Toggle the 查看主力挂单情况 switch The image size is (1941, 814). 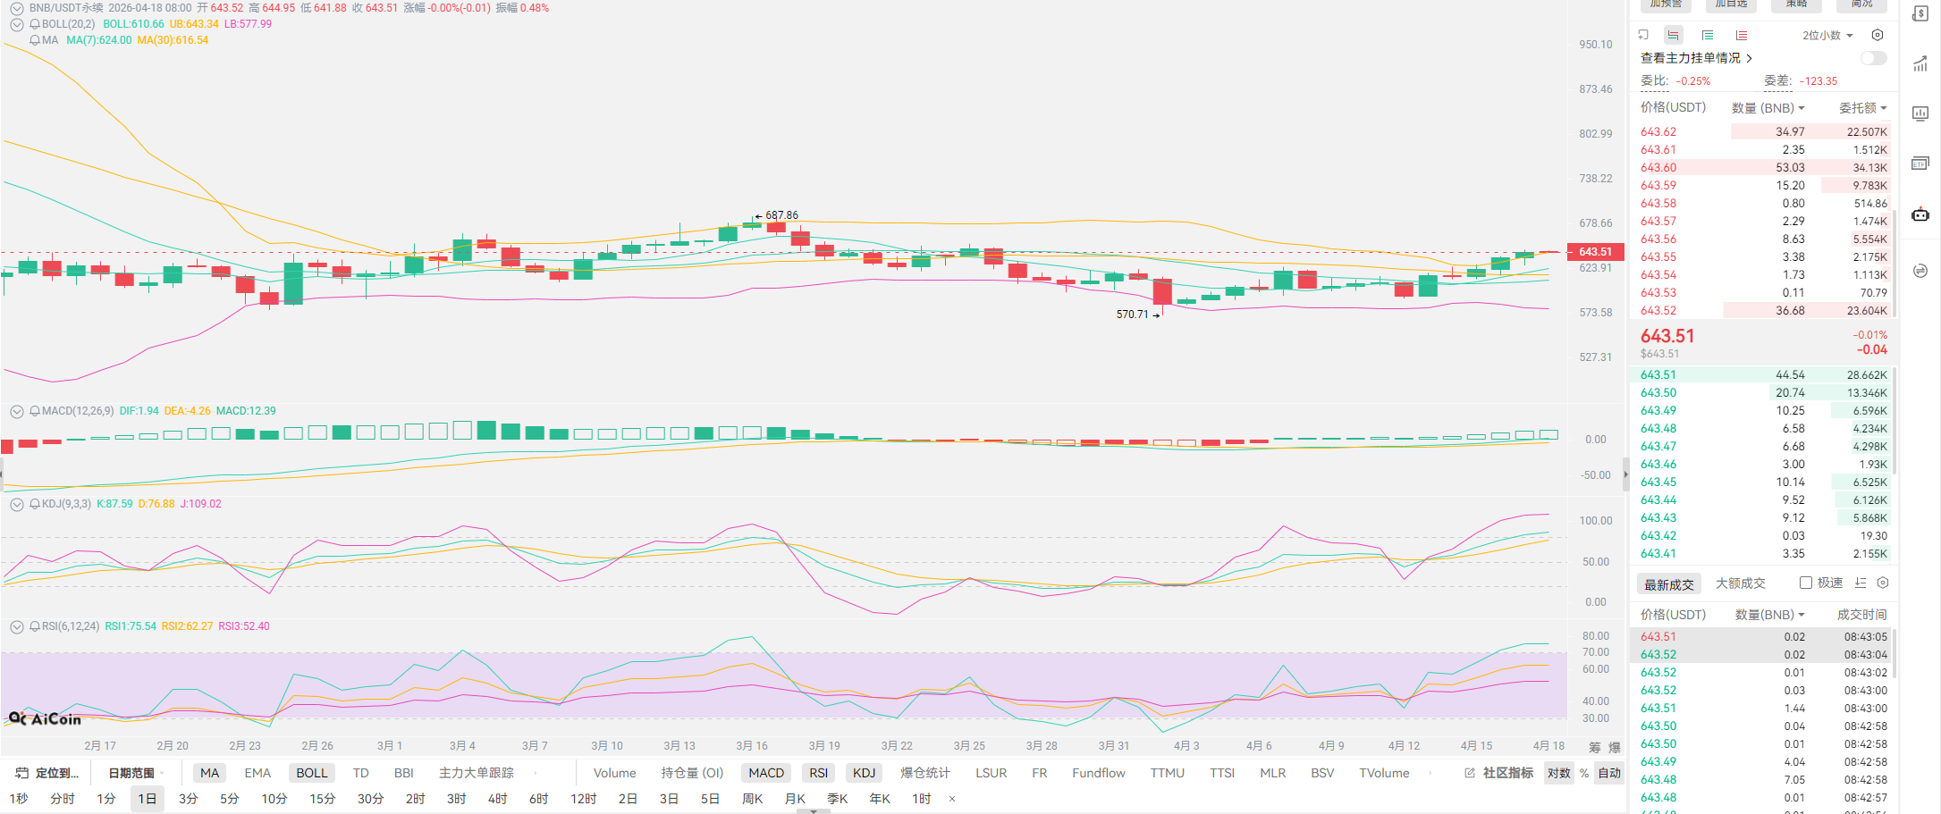tap(1873, 58)
